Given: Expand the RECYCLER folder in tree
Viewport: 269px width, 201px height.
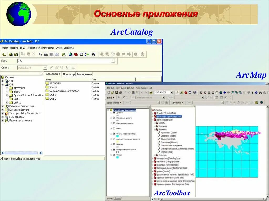Looking at the screenshot, I should [x=7, y=88].
